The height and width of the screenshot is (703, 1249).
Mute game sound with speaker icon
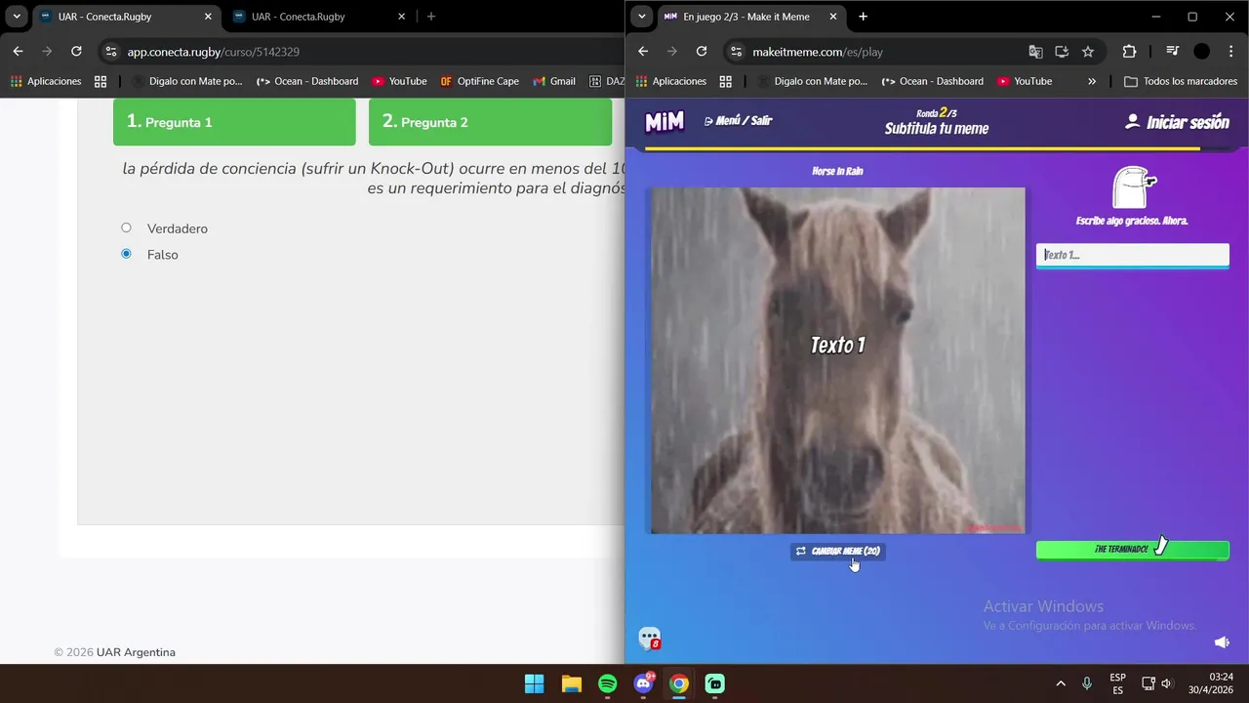(x=1222, y=641)
